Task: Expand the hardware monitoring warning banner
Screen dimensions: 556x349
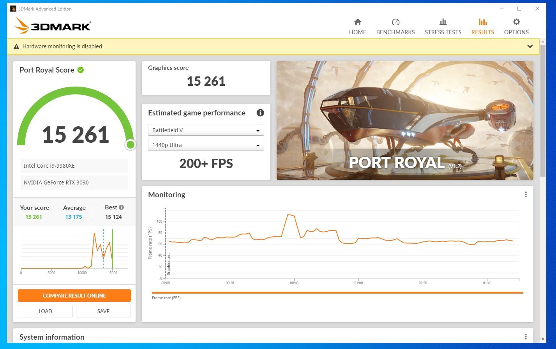Action: [530, 46]
